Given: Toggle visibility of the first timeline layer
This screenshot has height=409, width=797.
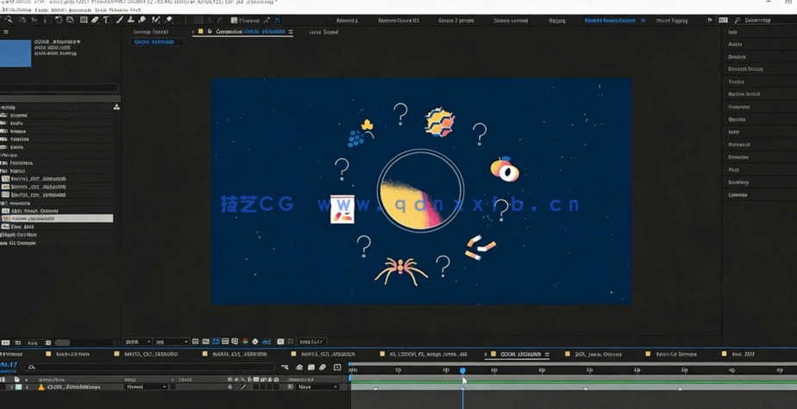Looking at the screenshot, I should 4,387.
